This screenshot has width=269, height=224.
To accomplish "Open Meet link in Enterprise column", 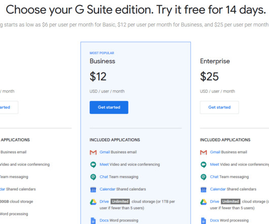I will [215, 164].
